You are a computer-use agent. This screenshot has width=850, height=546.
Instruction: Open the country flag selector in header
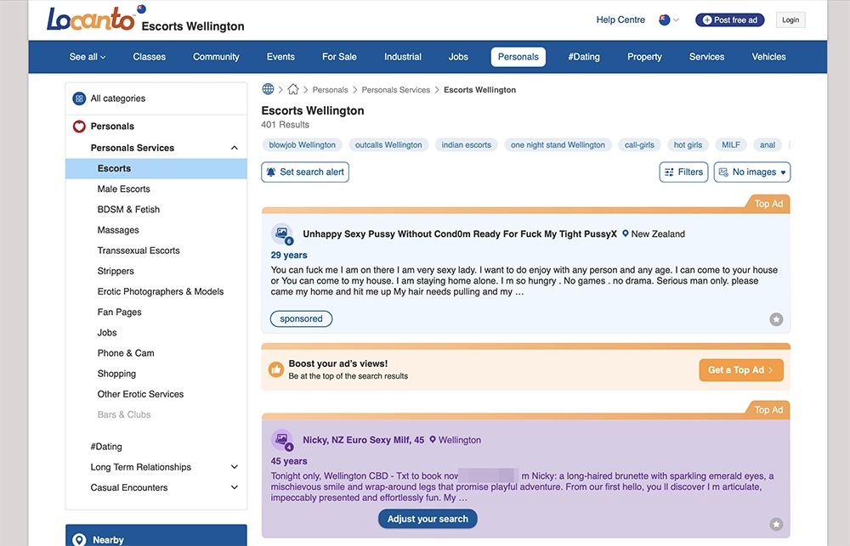[669, 20]
